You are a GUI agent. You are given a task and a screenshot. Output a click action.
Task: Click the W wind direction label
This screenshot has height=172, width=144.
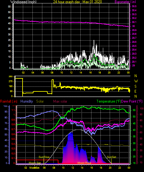136,81
